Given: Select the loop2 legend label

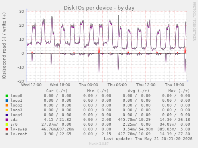Looking at the screenshot, I should (x=16, y=105).
